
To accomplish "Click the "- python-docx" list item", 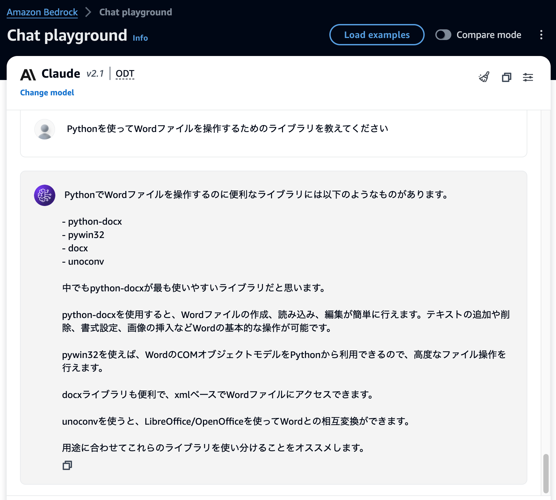I will (x=92, y=222).
